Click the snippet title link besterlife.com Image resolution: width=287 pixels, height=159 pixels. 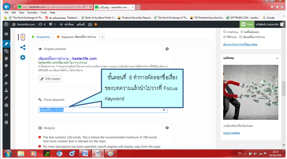coord(67,59)
